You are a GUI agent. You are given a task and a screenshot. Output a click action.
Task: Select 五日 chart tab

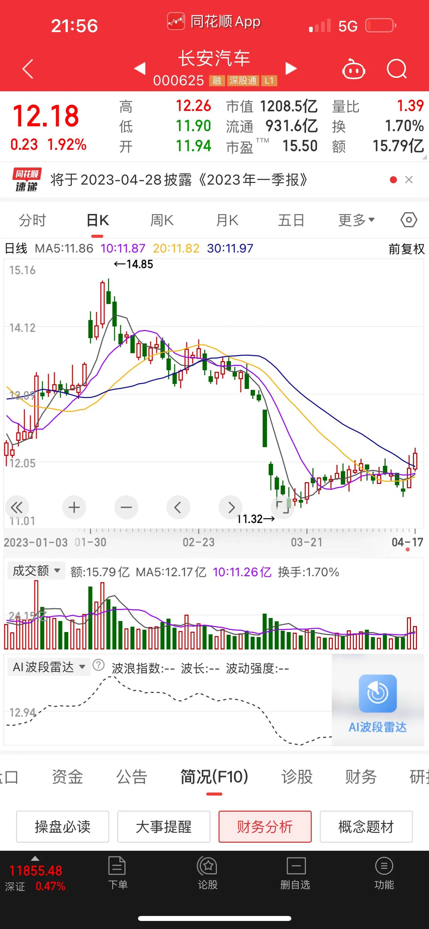(291, 220)
